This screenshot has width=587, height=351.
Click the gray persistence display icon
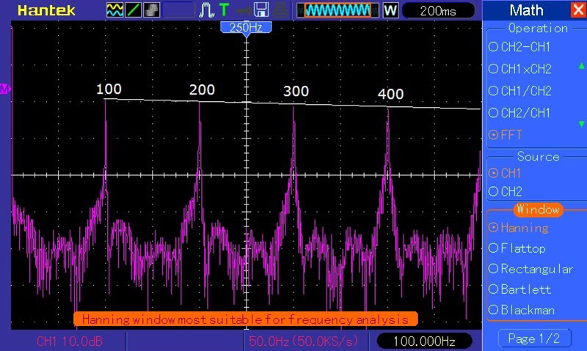[x=151, y=10]
